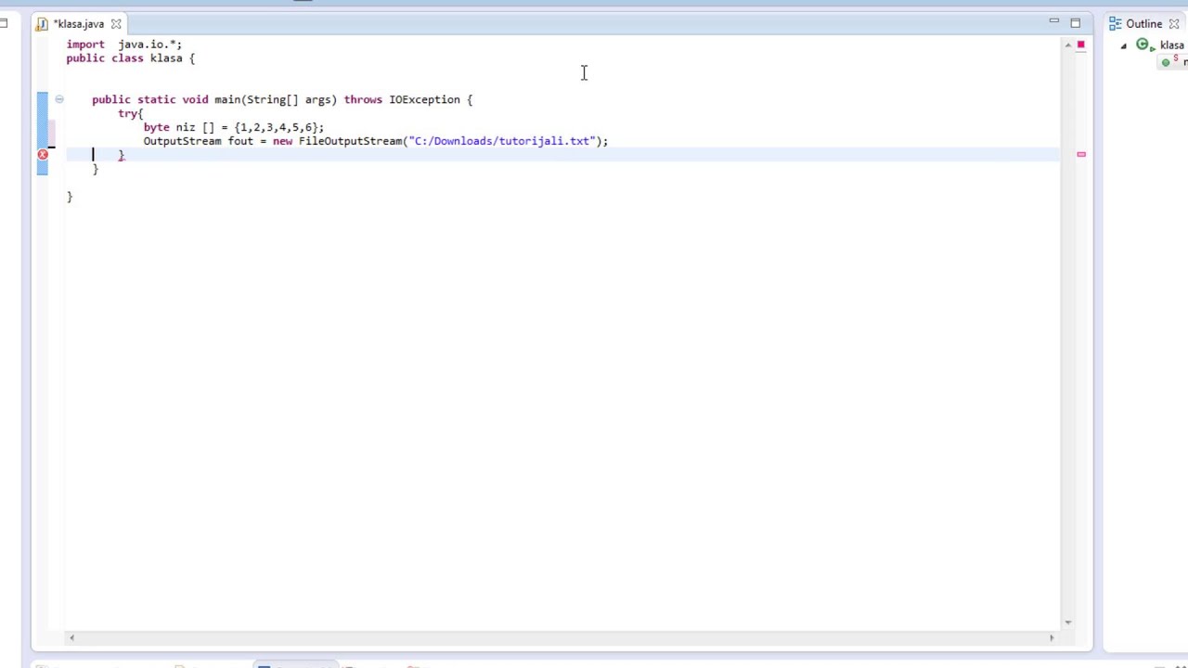Click the Outline view icon
This screenshot has width=1188, height=668.
(x=1115, y=23)
